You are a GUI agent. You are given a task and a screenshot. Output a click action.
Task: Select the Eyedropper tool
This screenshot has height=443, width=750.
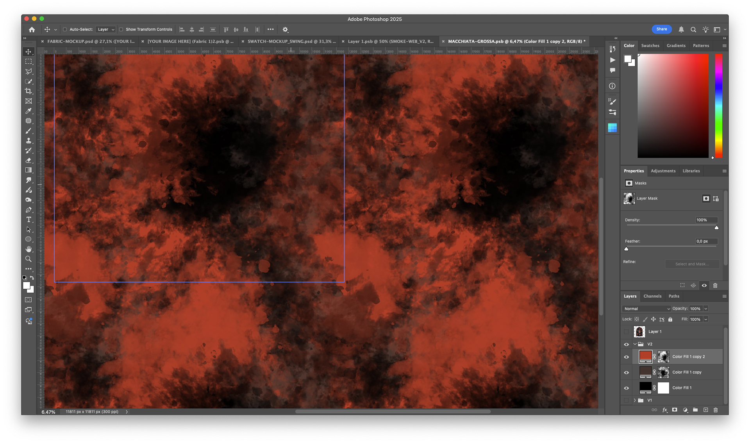coord(29,111)
